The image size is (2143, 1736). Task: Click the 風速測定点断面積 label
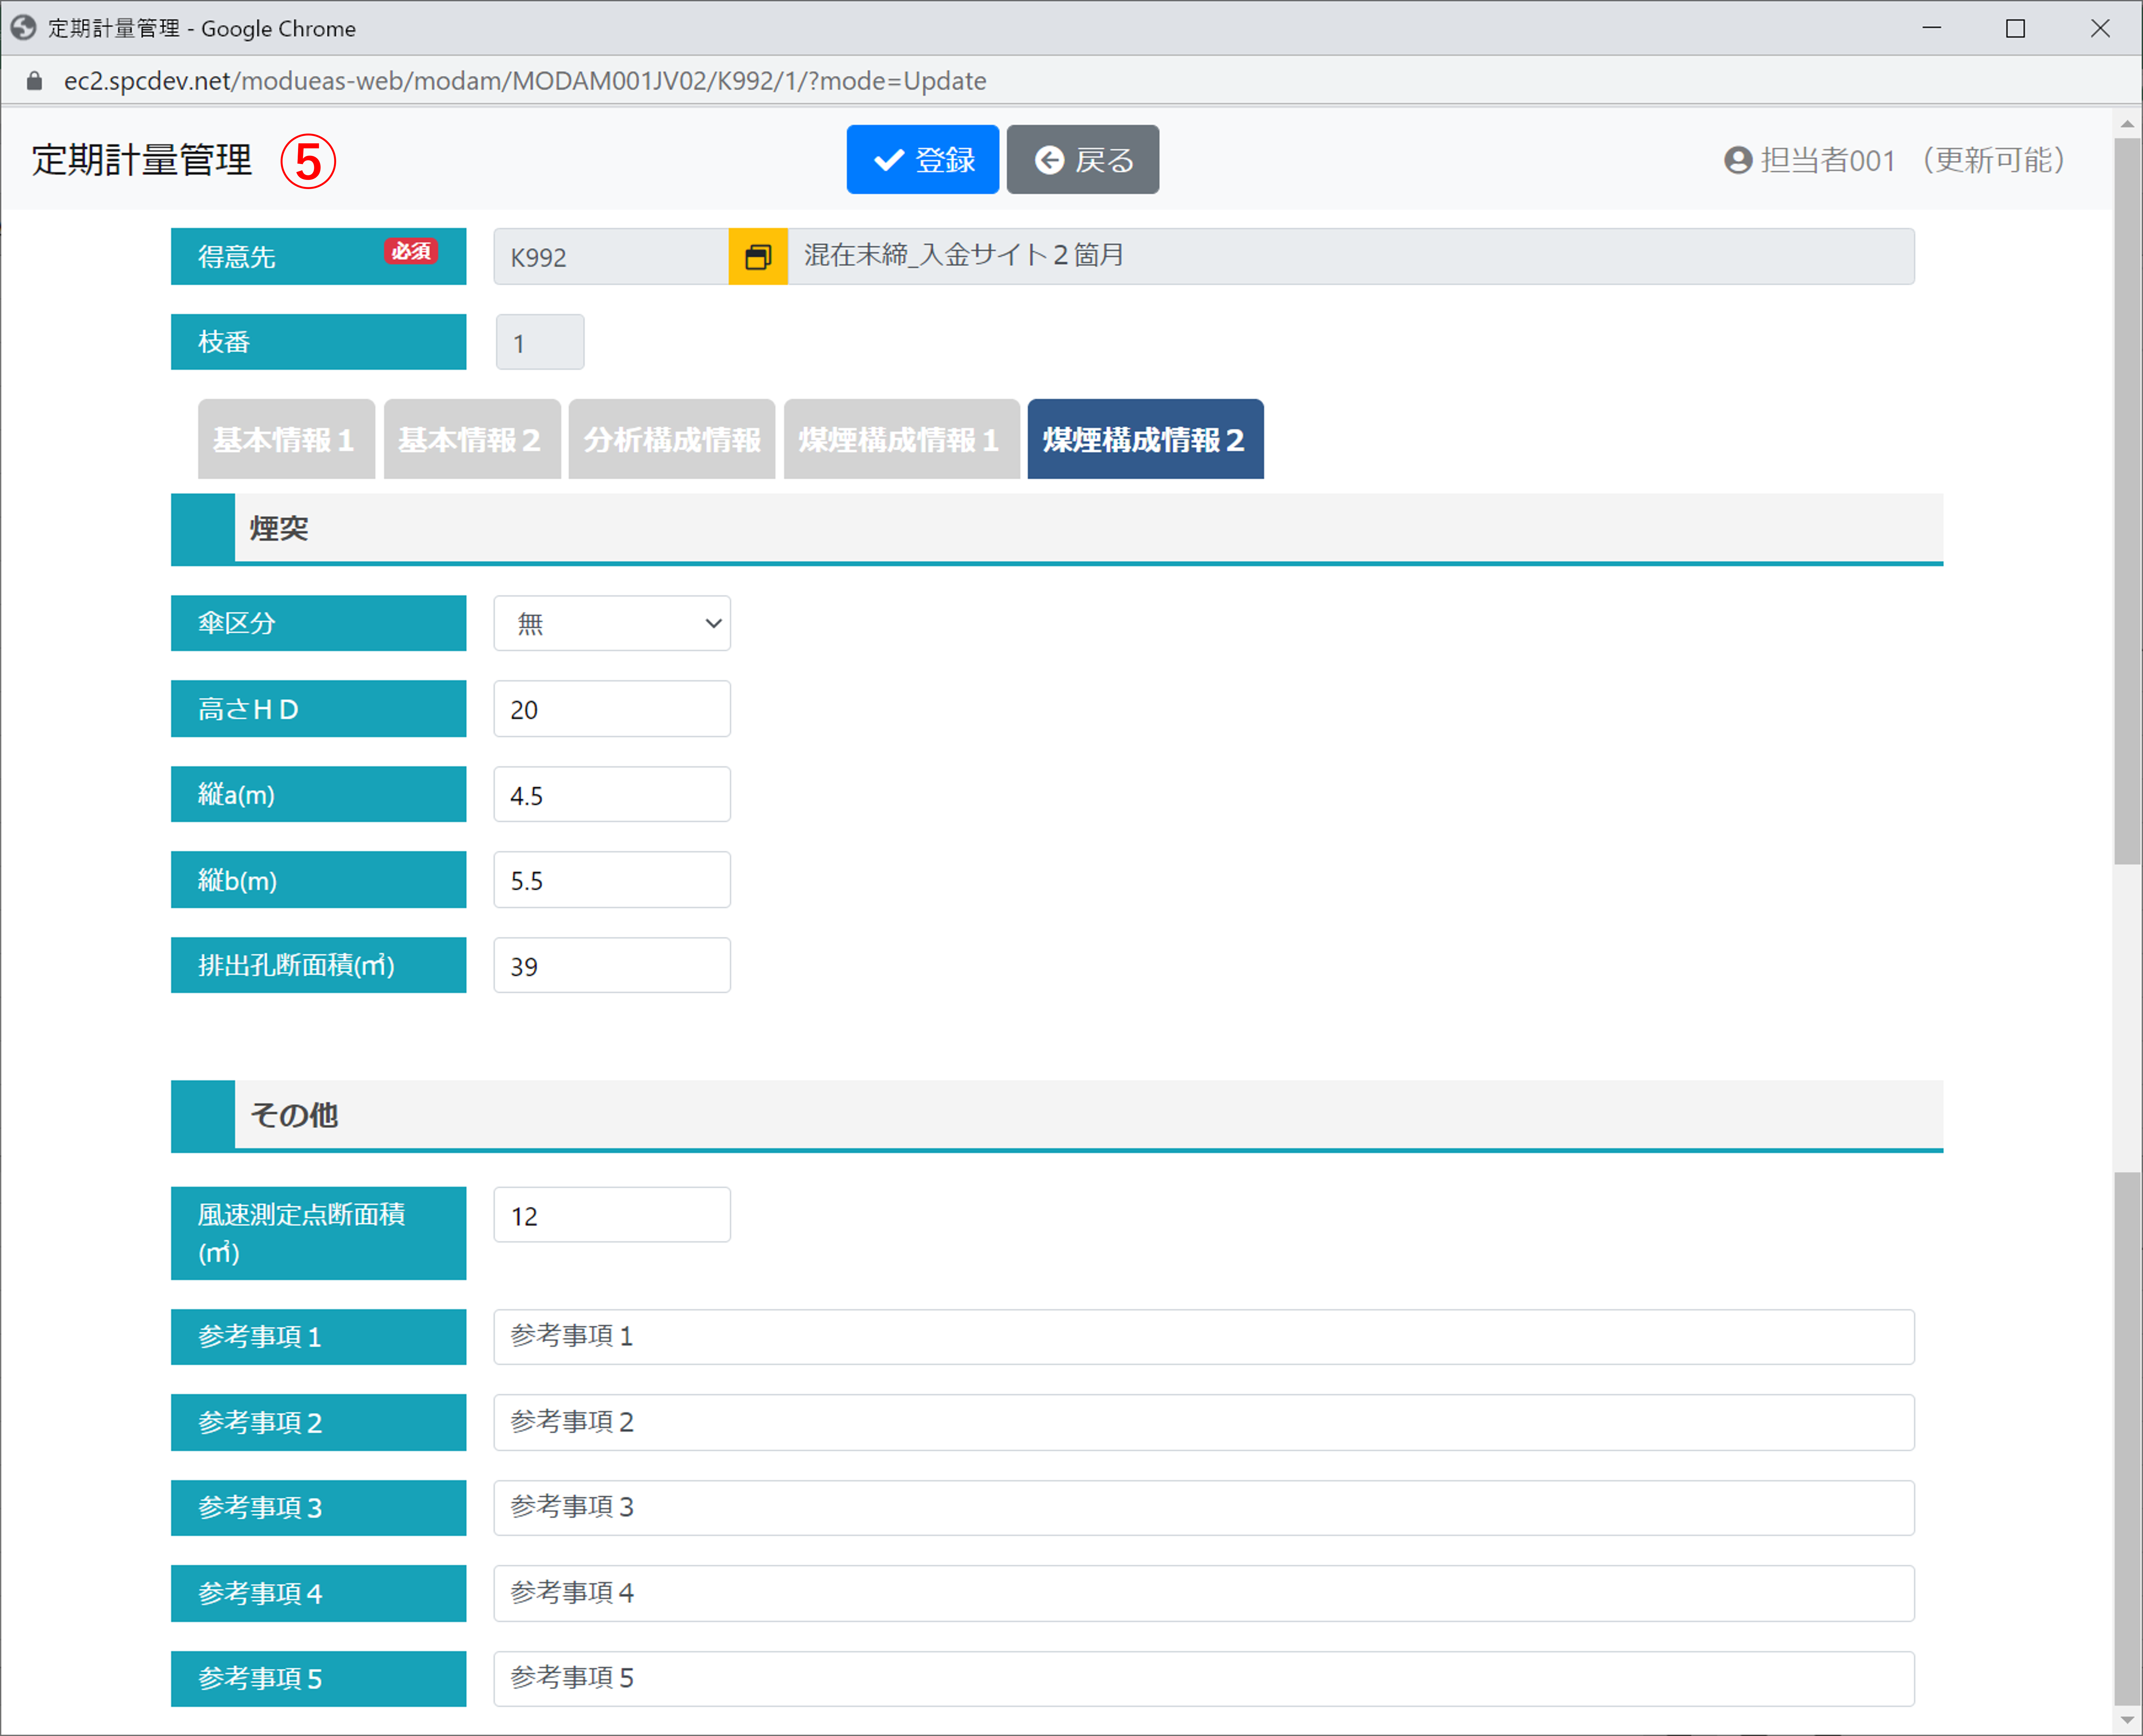pyautogui.click(x=318, y=1233)
